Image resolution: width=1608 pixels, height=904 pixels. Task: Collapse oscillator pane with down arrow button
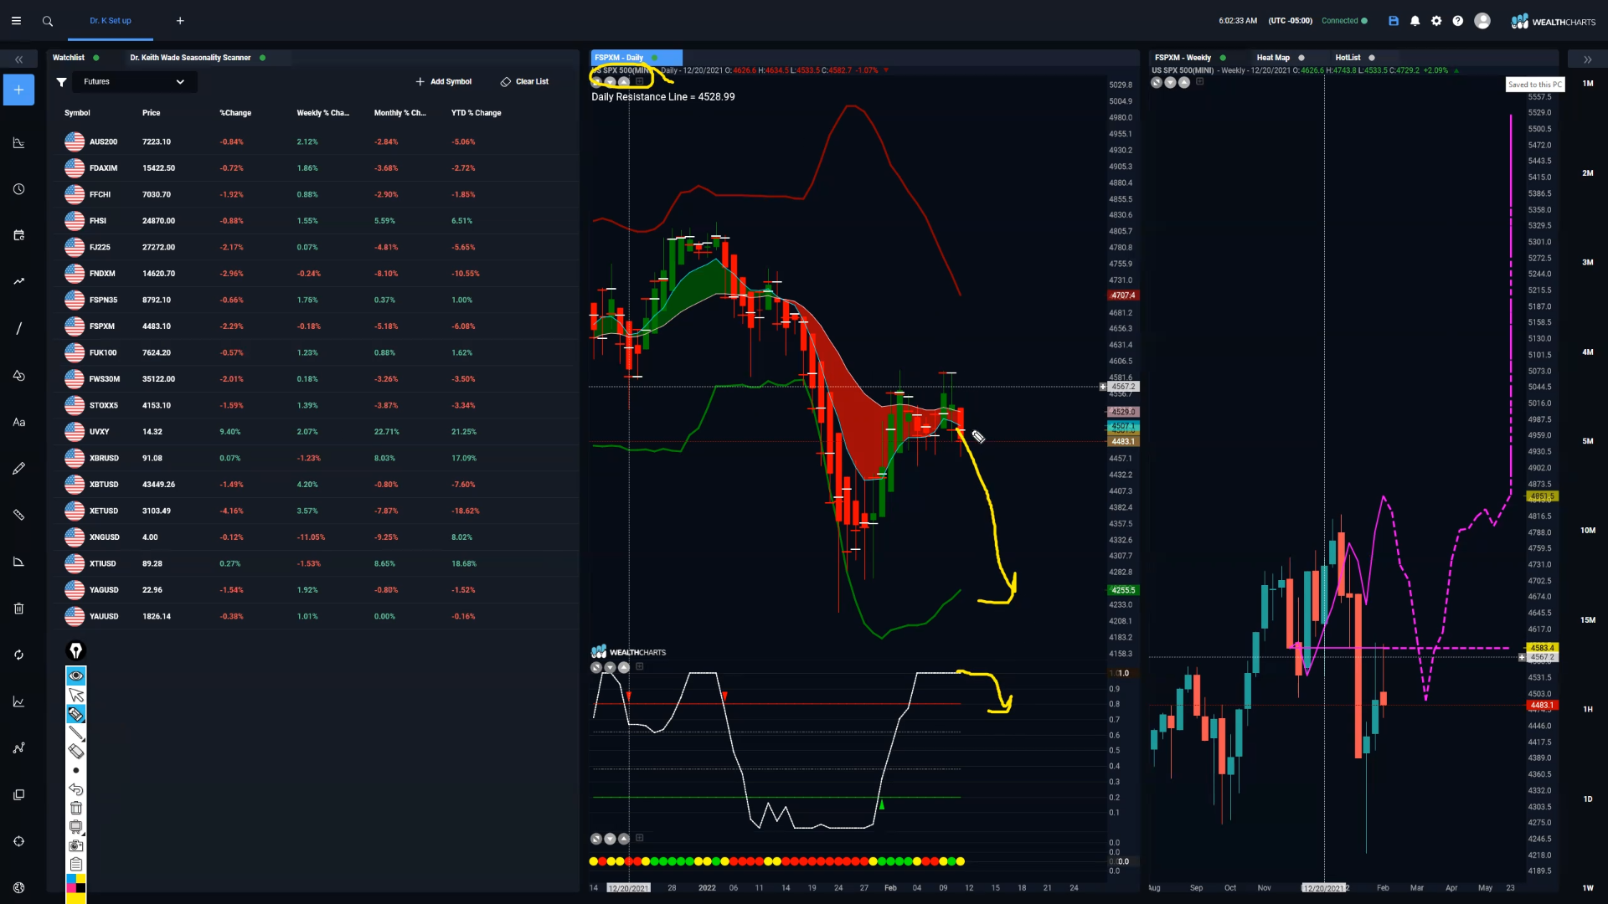tap(610, 668)
